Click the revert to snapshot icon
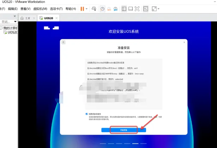The width and height of the screenshot is (217, 148). (109, 9)
